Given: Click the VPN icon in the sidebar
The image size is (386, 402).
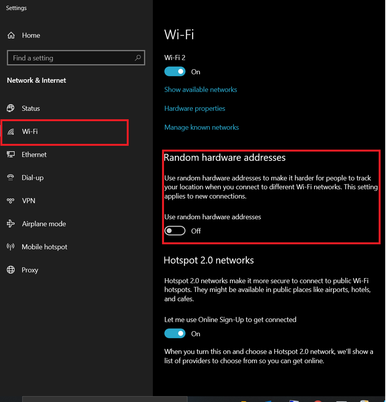Looking at the screenshot, I should [x=11, y=201].
